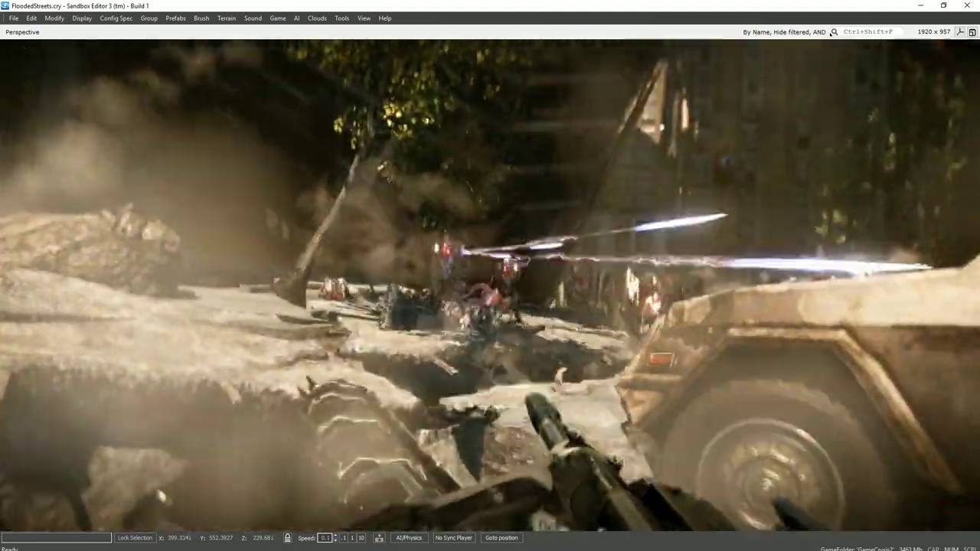Restore down the Sandbox Editor window
This screenshot has width=980, height=551.
pos(943,5)
